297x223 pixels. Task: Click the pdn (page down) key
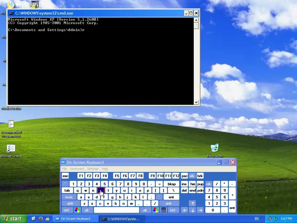pos(200,190)
